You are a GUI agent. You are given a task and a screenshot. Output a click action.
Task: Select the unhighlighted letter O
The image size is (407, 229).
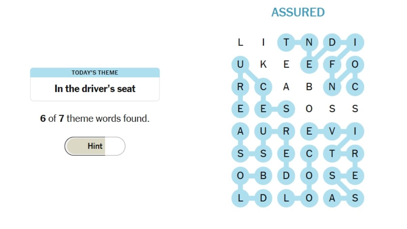pos(309,109)
